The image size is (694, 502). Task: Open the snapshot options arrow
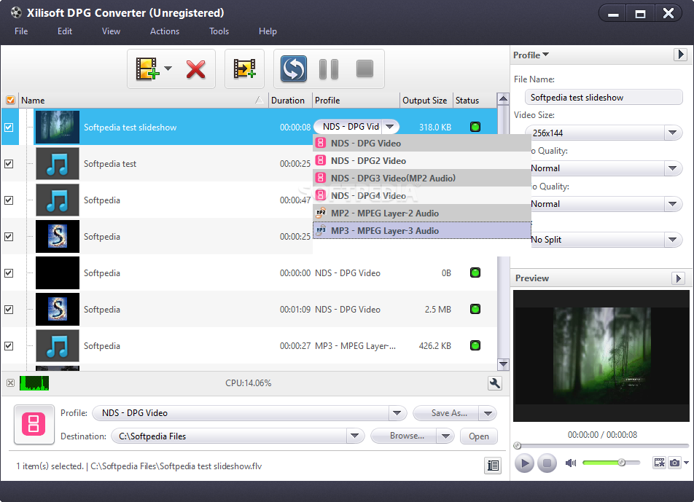[686, 463]
